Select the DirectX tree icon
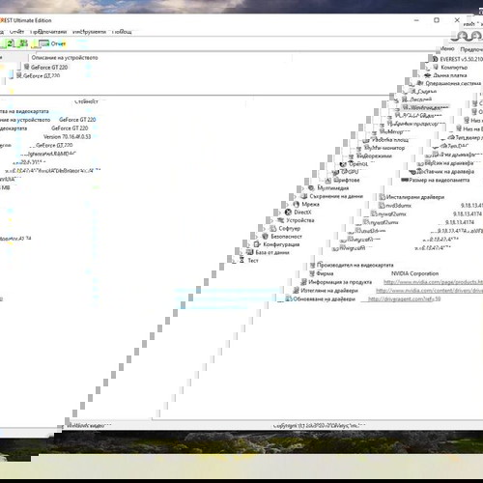This screenshot has height=483, width=483. (x=288, y=213)
